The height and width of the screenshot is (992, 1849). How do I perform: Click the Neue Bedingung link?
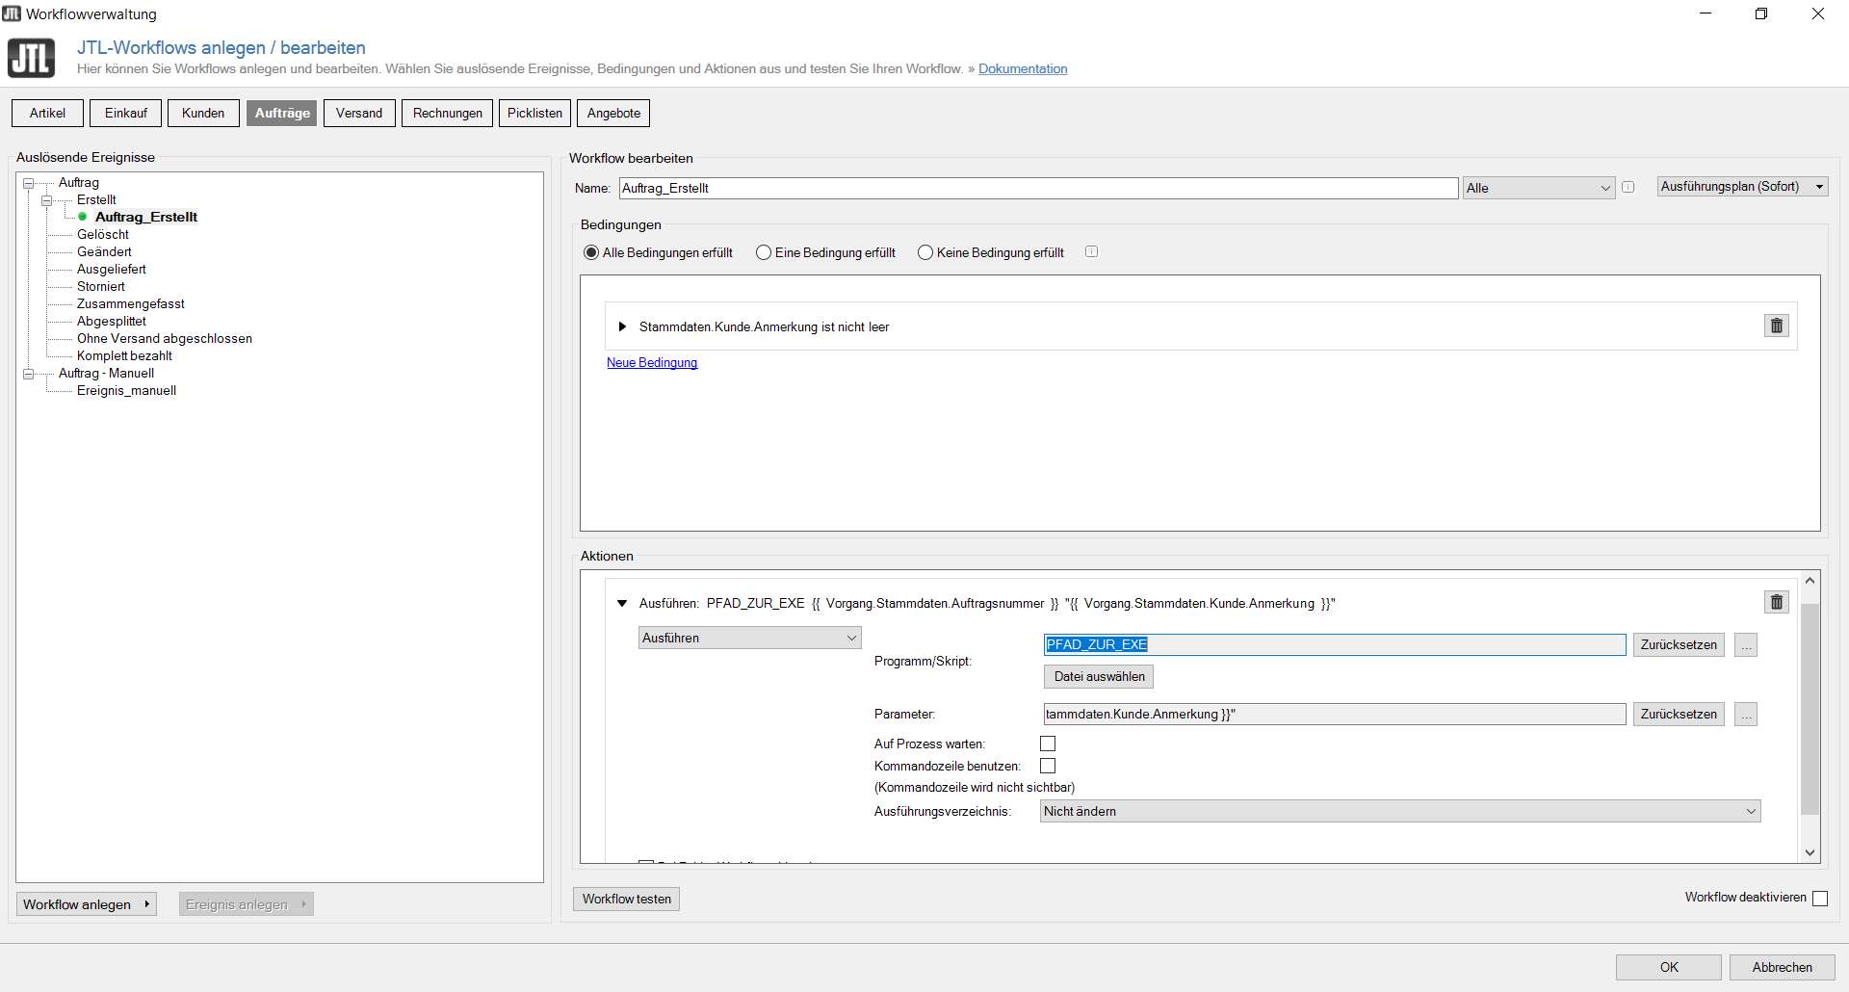(652, 362)
